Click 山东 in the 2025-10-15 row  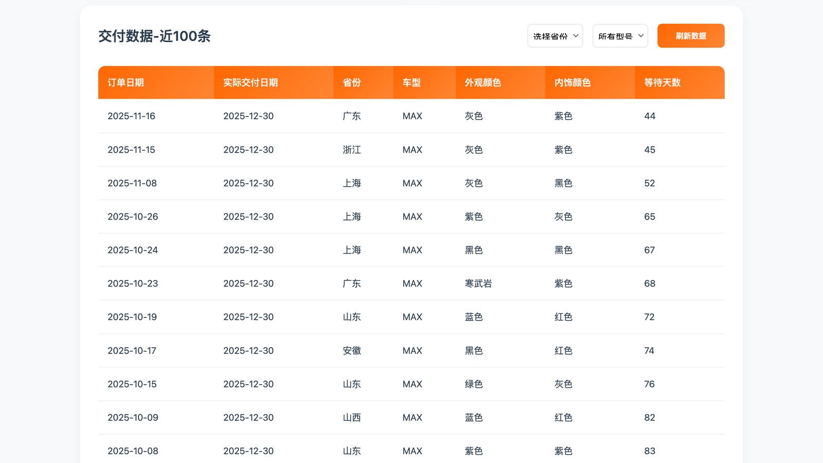click(x=352, y=384)
